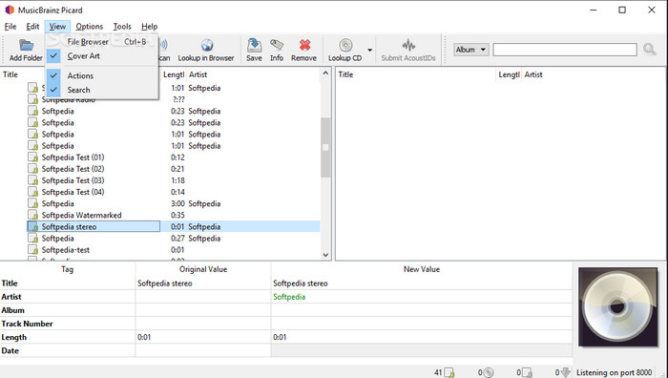Select the Softpedia-test file row
Viewport: 668px width, 378px height.
click(174, 250)
